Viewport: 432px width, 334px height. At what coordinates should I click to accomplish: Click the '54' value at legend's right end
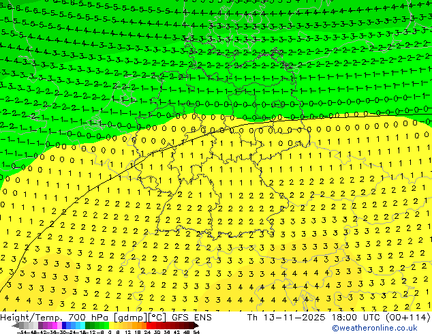196,333
